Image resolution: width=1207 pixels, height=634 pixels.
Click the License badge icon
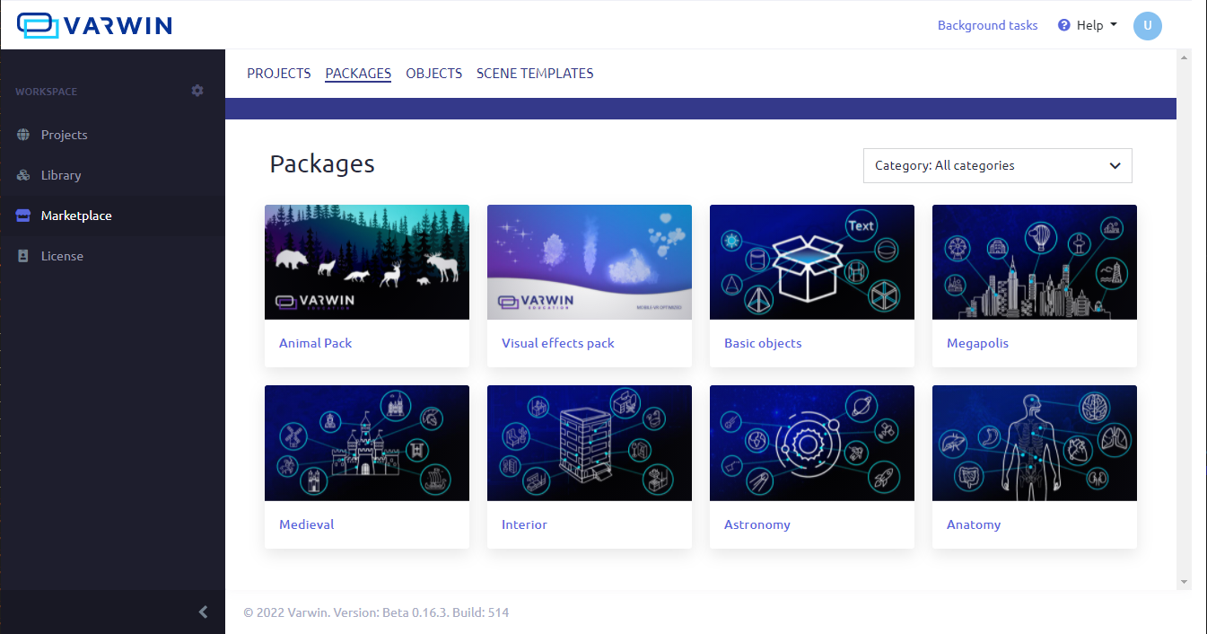click(x=23, y=256)
